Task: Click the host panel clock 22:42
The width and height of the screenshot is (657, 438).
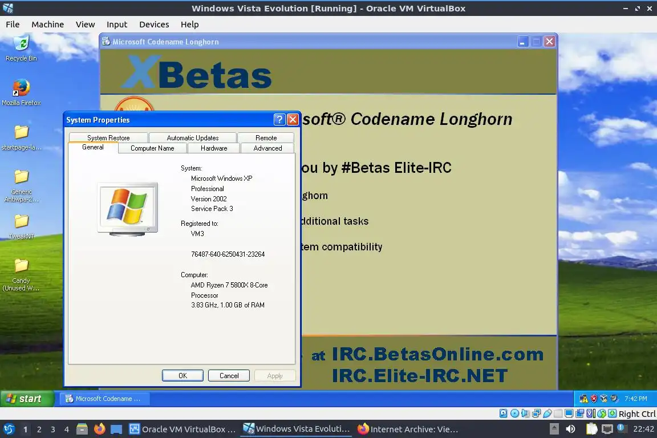Action: click(x=643, y=429)
